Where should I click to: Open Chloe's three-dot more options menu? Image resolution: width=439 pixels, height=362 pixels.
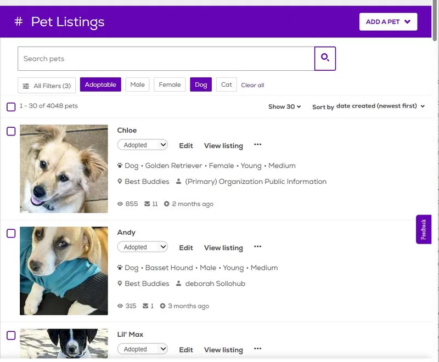tap(257, 145)
